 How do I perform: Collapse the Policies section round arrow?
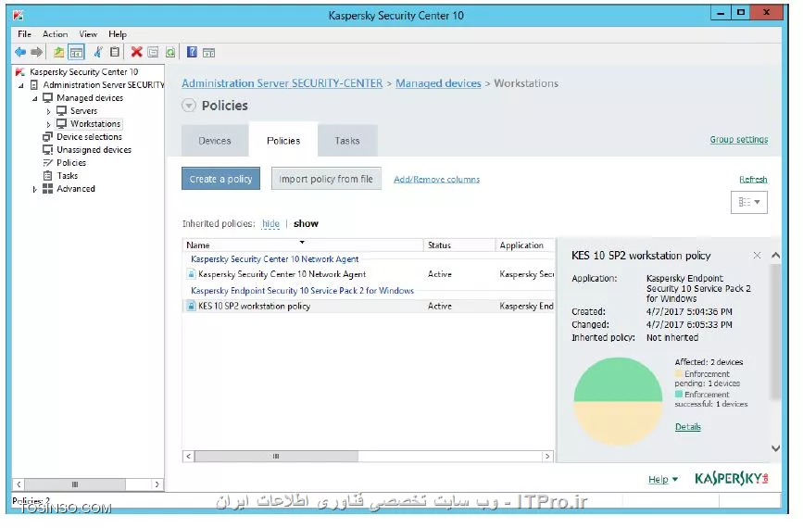click(189, 106)
